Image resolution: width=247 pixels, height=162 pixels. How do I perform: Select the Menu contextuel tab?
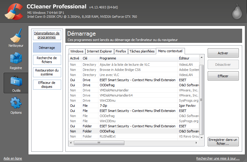pyautogui.click(x=170, y=51)
